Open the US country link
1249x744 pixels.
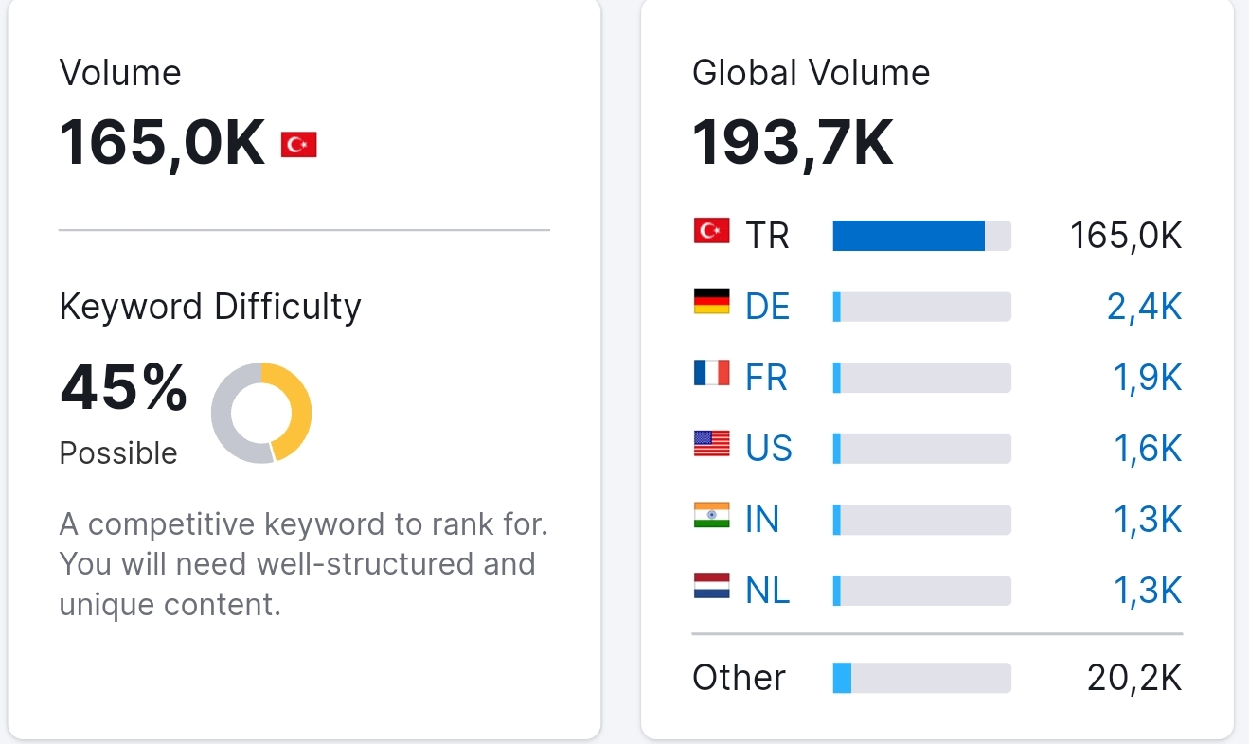(769, 449)
